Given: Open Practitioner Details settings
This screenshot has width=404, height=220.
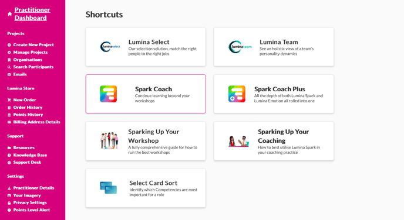Looking at the screenshot, I should 33,188.
